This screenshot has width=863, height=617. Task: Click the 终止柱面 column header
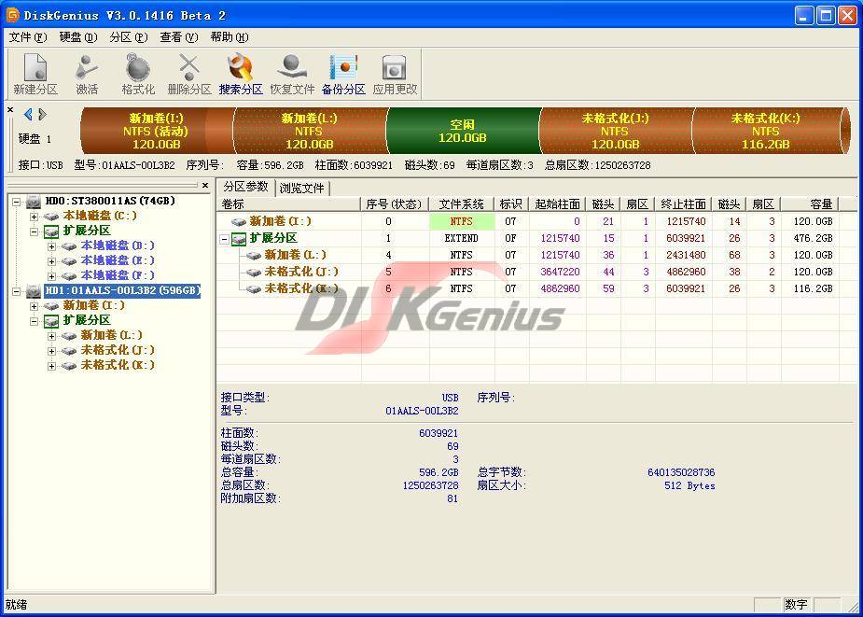(x=683, y=204)
